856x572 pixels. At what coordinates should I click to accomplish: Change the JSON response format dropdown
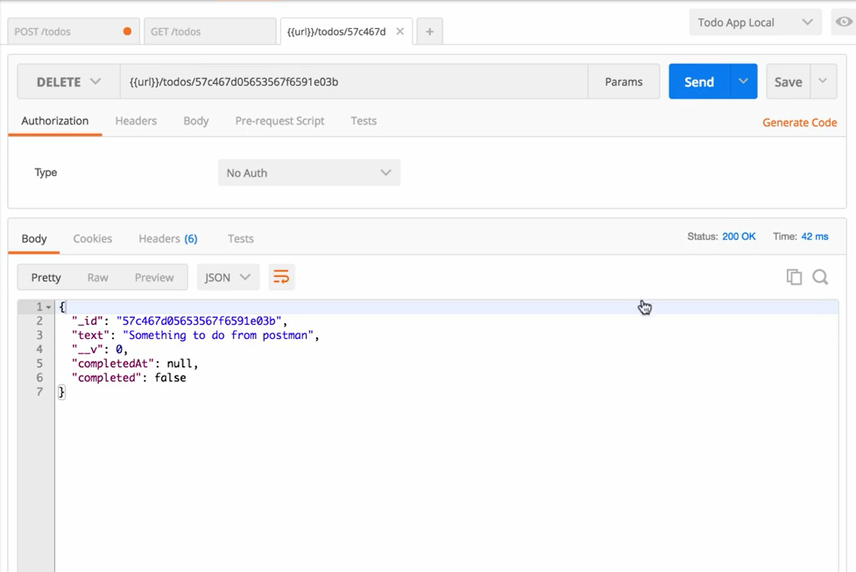point(228,278)
